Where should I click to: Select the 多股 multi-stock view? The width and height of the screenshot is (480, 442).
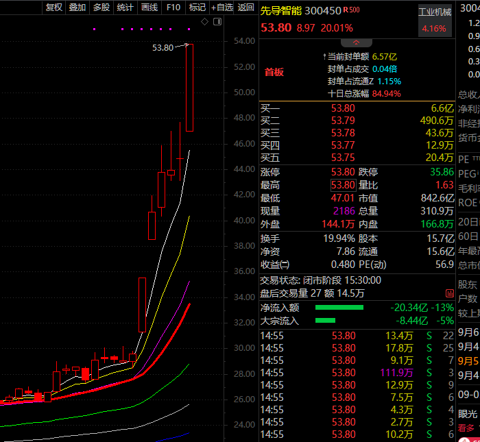[x=101, y=8]
